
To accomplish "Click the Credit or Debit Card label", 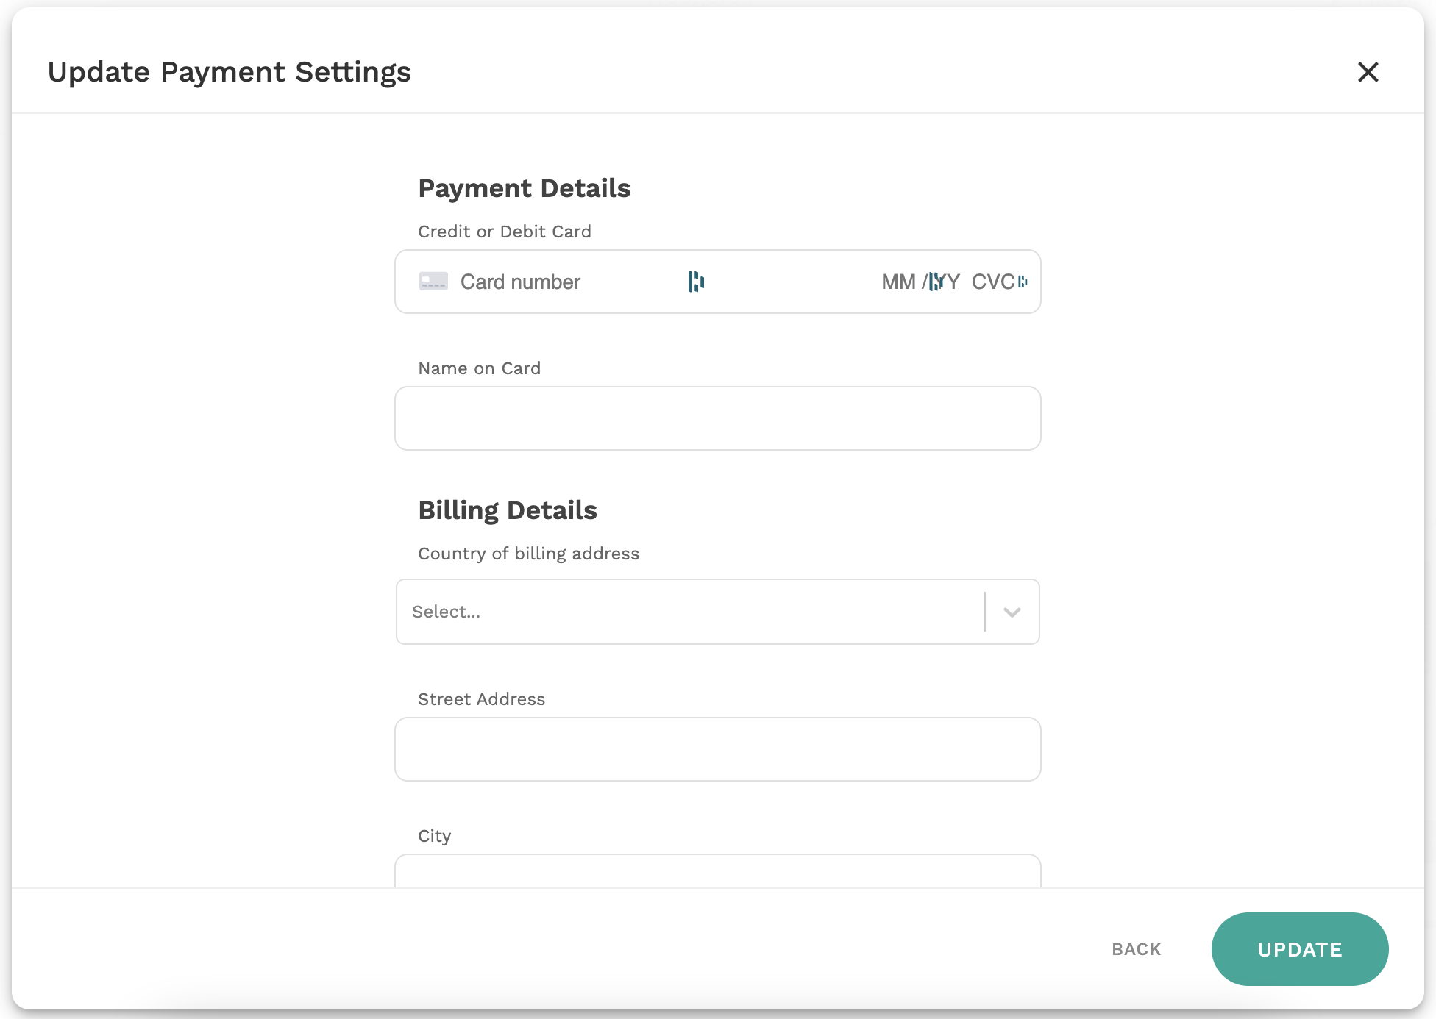I will pos(505,231).
